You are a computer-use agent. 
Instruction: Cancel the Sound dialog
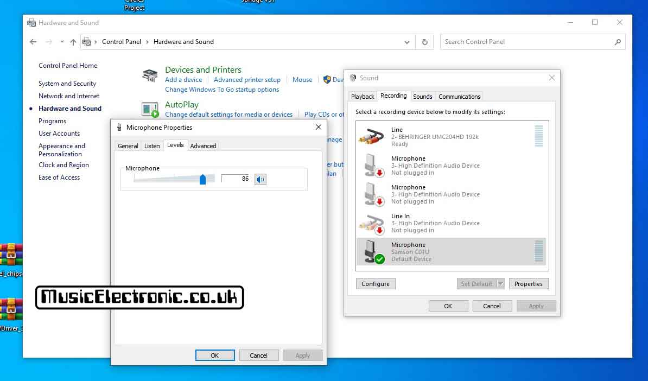pyautogui.click(x=492, y=306)
